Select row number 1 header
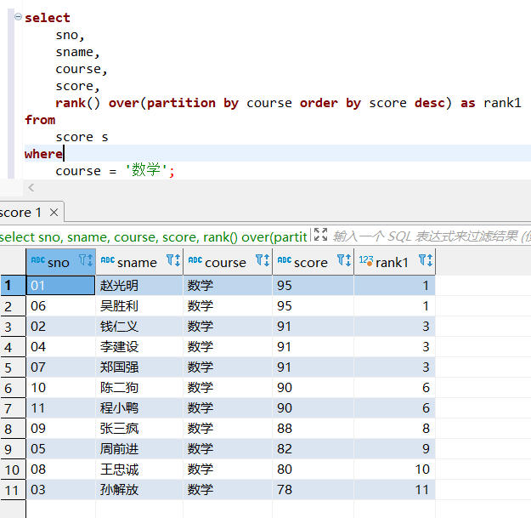The width and height of the screenshot is (531, 518). [x=13, y=286]
